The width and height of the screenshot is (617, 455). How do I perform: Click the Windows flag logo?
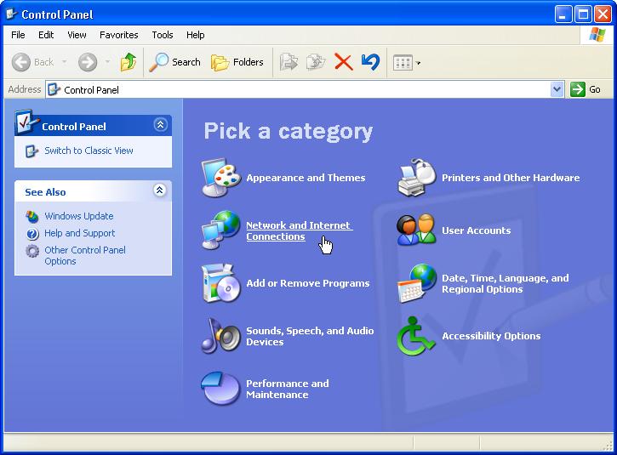coord(597,35)
